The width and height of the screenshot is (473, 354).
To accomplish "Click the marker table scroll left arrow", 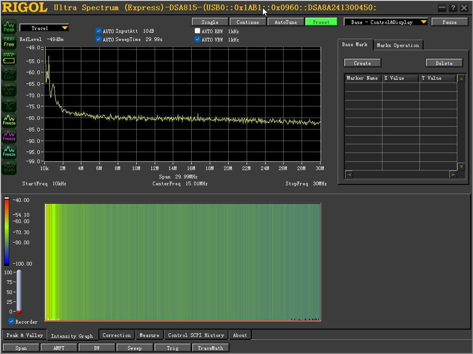I will pyautogui.click(x=349, y=174).
